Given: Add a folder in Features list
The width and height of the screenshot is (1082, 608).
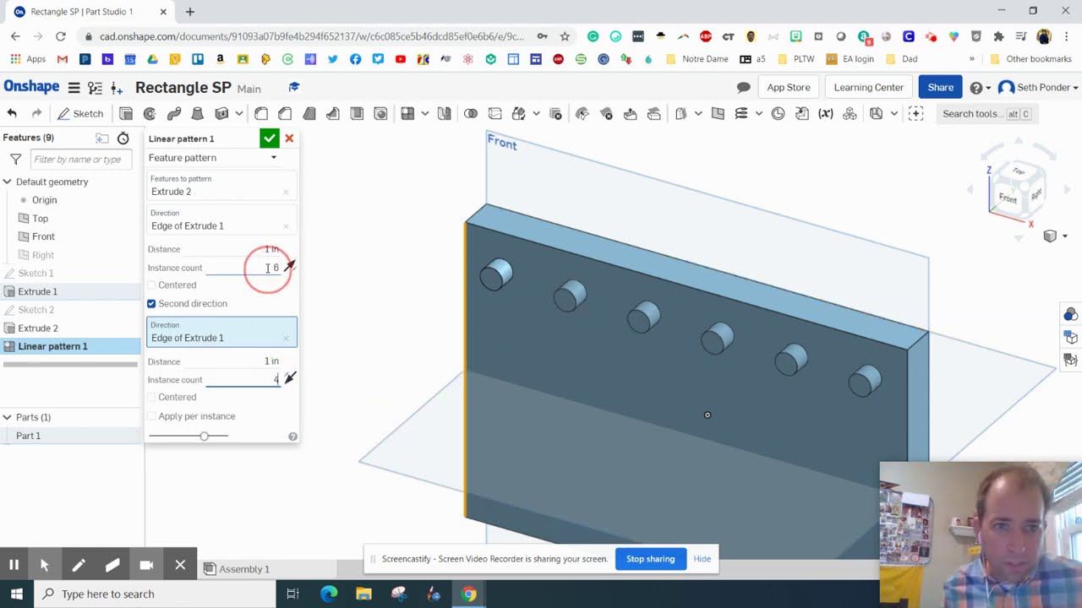Looking at the screenshot, I should pyautogui.click(x=102, y=138).
